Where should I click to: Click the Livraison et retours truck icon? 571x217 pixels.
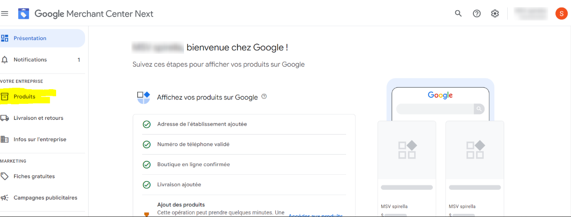tap(5, 118)
